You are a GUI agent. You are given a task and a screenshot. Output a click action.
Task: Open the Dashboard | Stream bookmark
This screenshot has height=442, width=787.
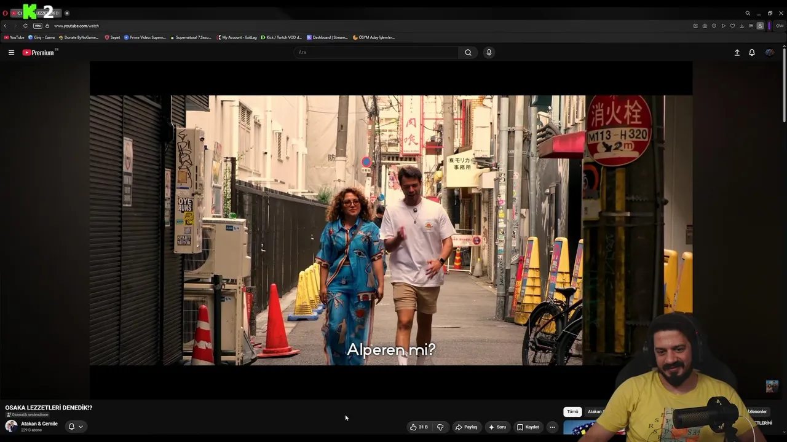327,37
